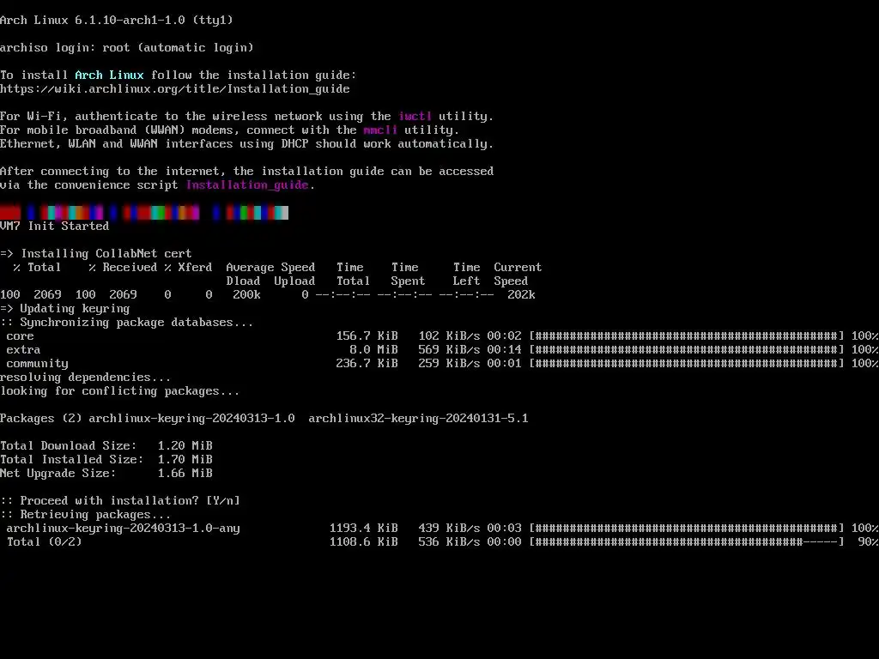This screenshot has height=659, width=879.
Task: Select the magenta iwctl utility name
Action: click(415, 116)
